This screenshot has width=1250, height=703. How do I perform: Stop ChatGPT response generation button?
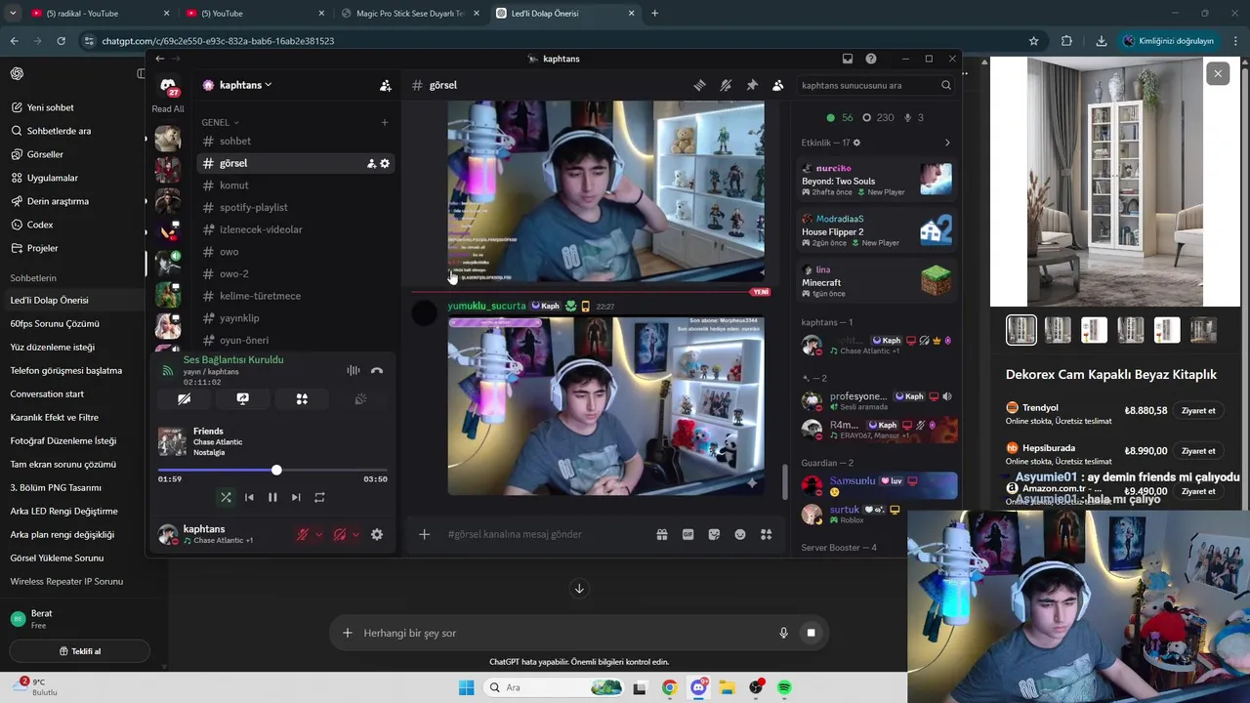(x=811, y=633)
